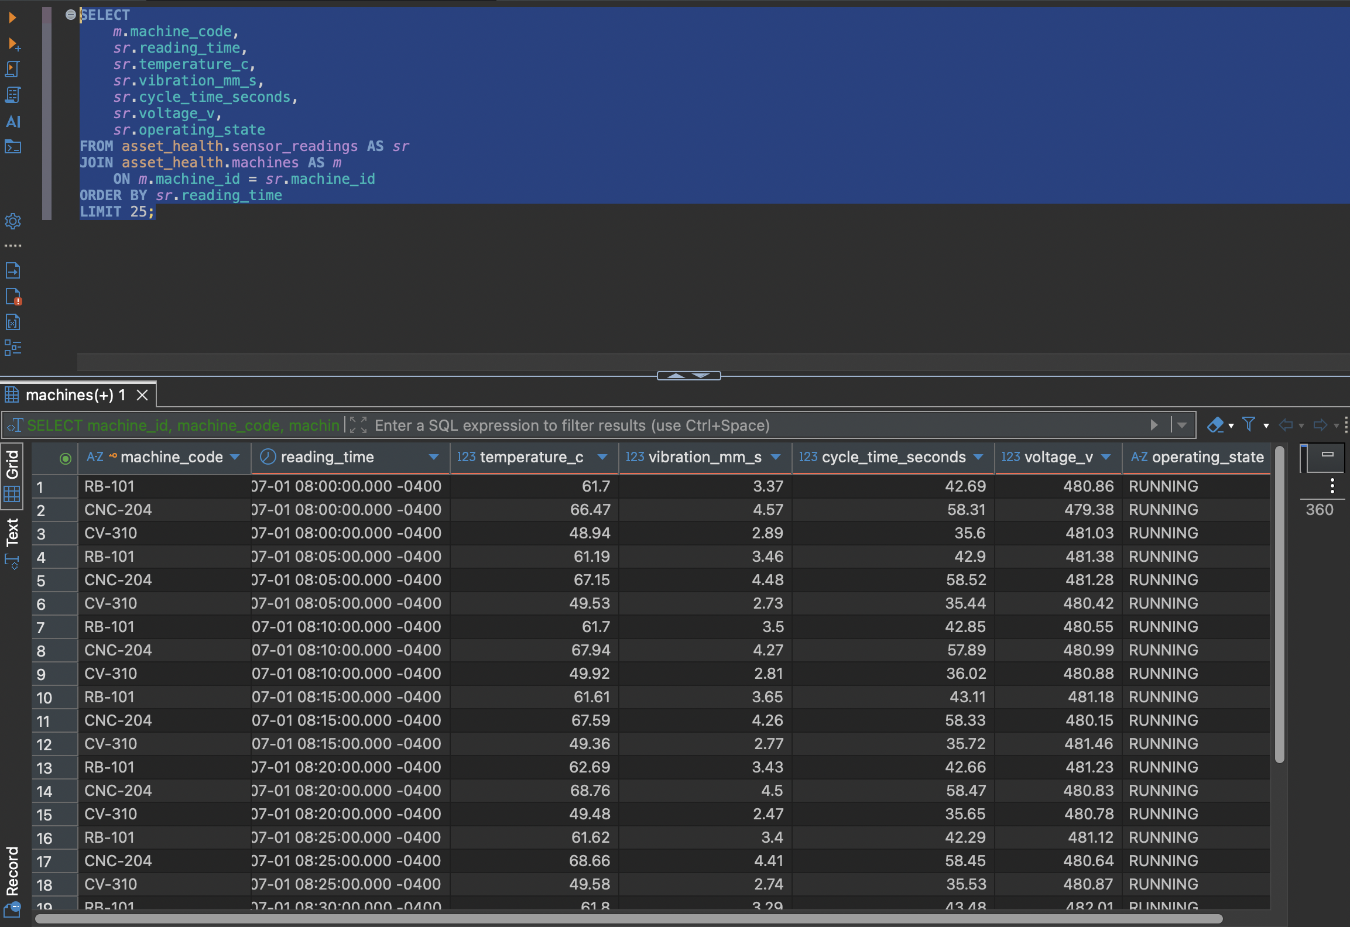1350x927 pixels.
Task: Open editor settings gear icon
Action: point(12,221)
